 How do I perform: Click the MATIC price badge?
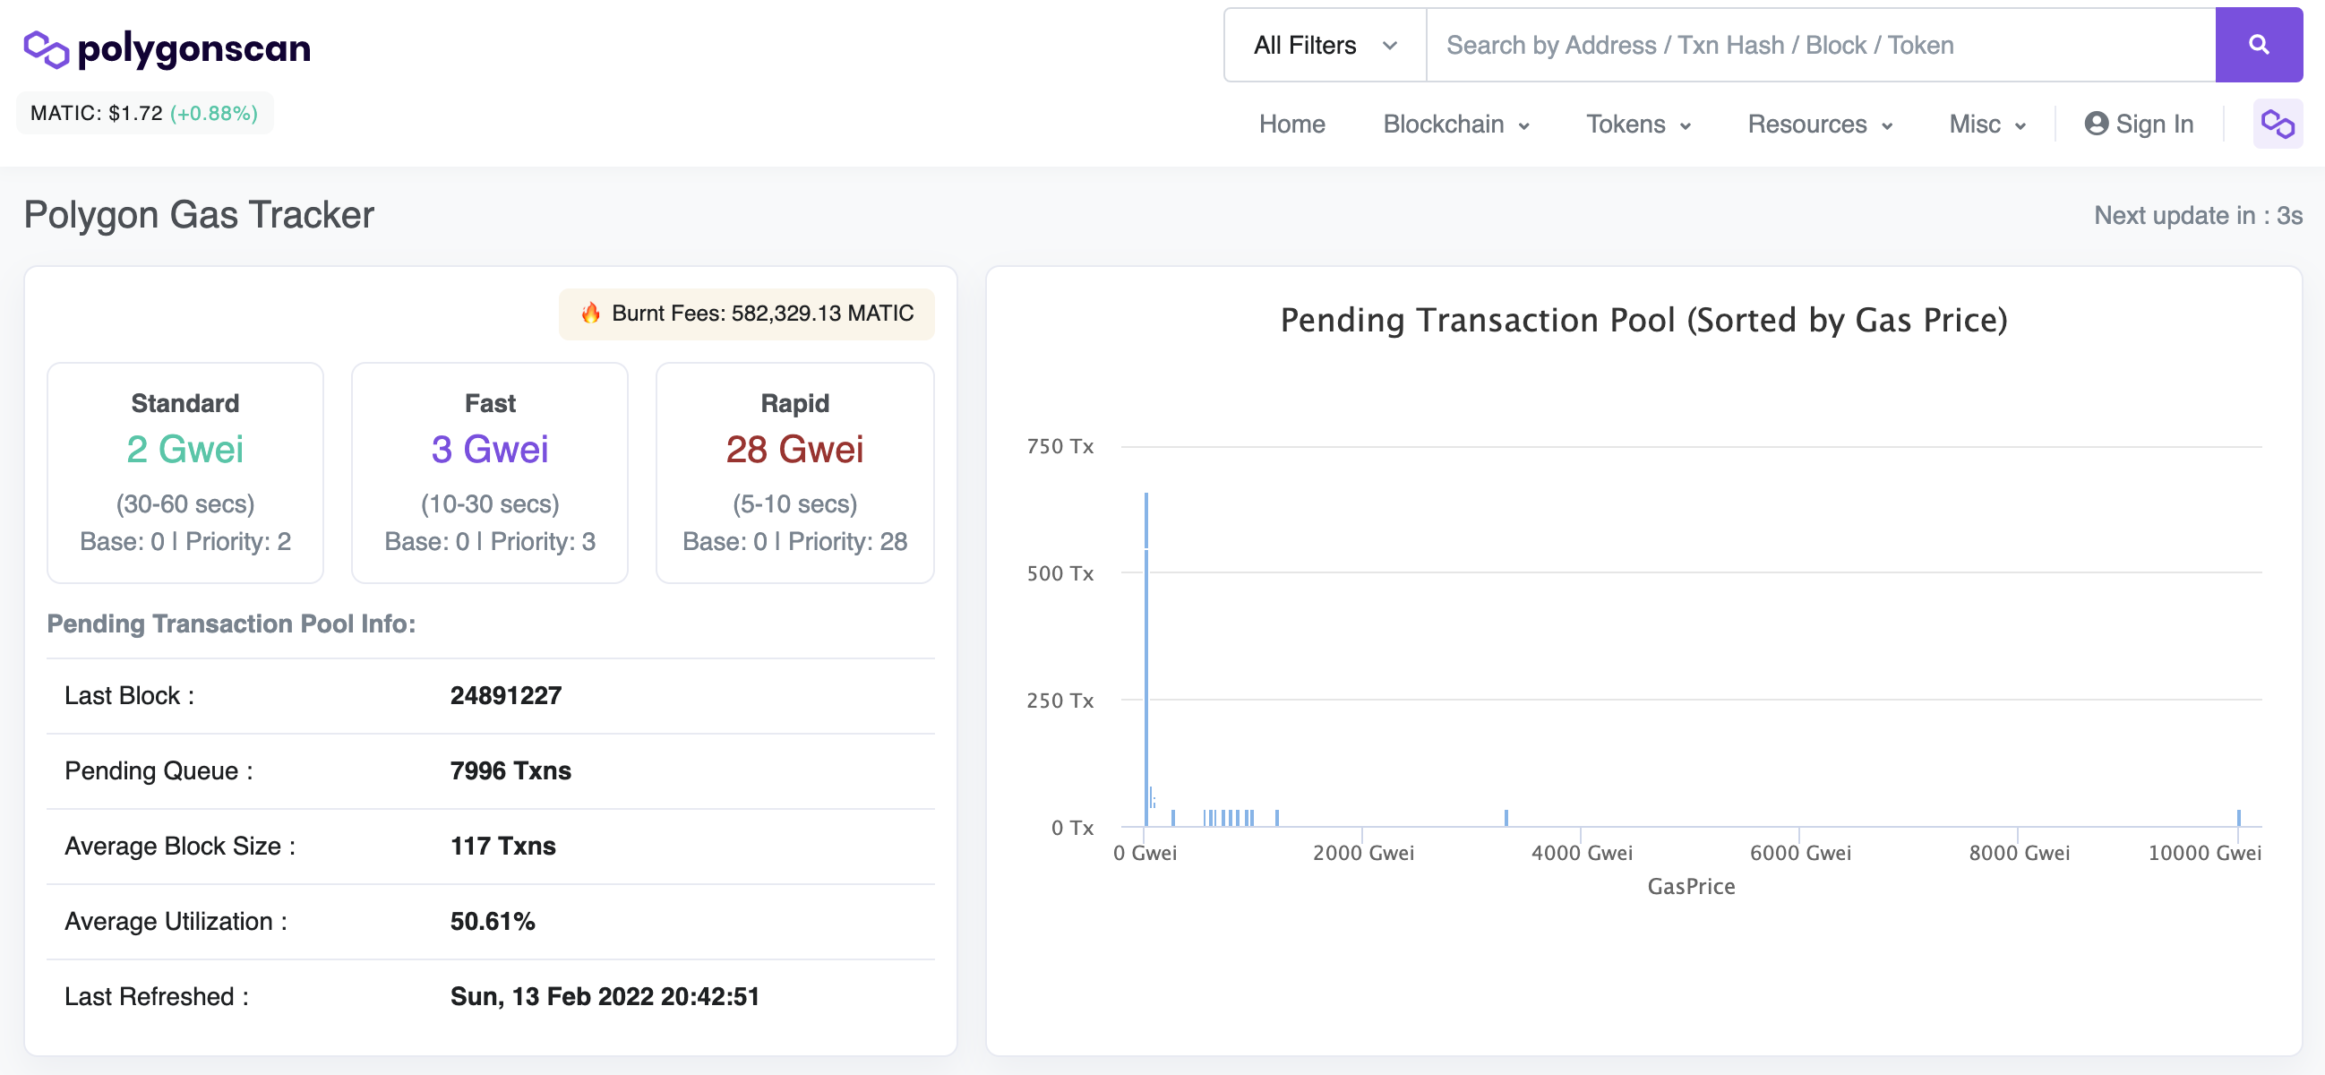(144, 114)
